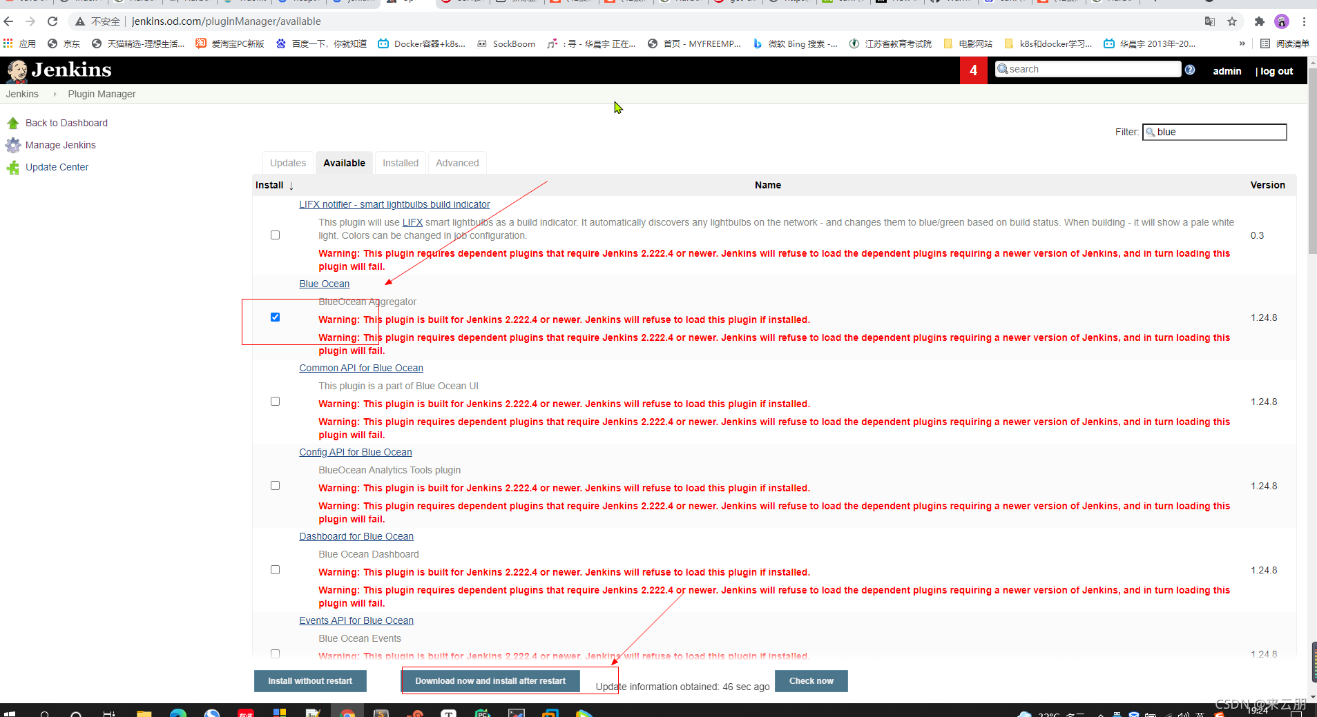
Task: Check the Events API for Blue Ocean checkbox
Action: click(275, 653)
